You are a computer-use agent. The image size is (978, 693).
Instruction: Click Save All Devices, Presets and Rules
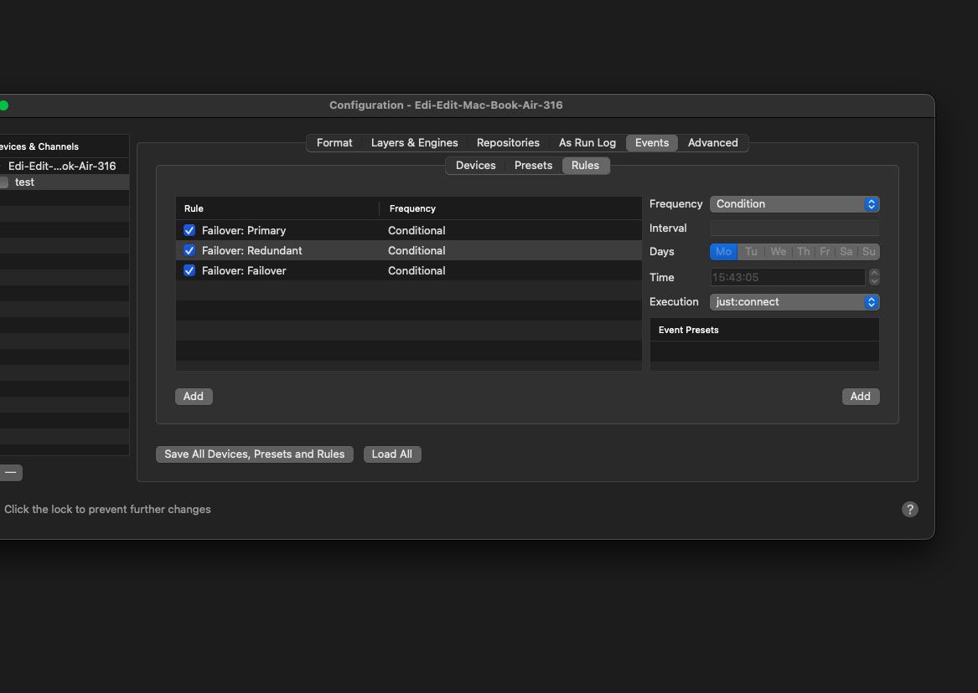pyautogui.click(x=254, y=454)
